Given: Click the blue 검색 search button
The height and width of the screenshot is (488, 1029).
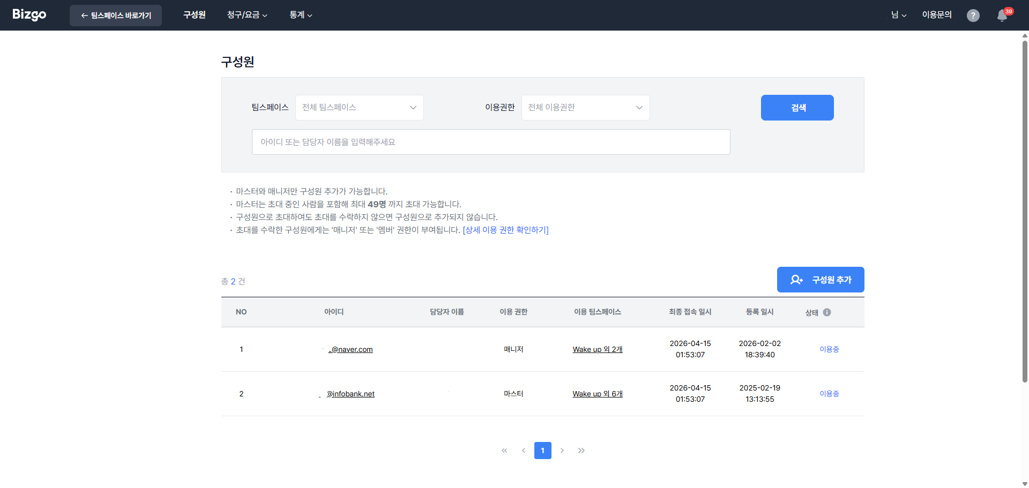Looking at the screenshot, I should click(797, 107).
